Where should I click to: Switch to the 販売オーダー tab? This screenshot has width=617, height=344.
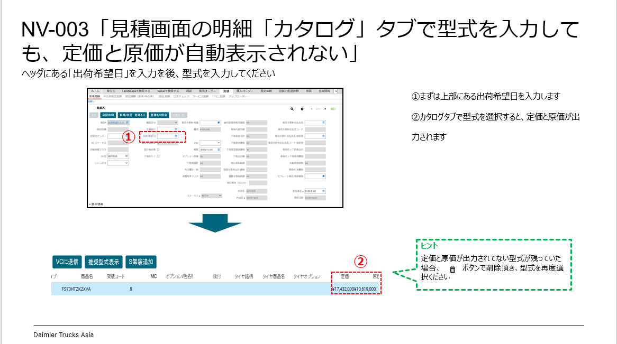click(205, 91)
